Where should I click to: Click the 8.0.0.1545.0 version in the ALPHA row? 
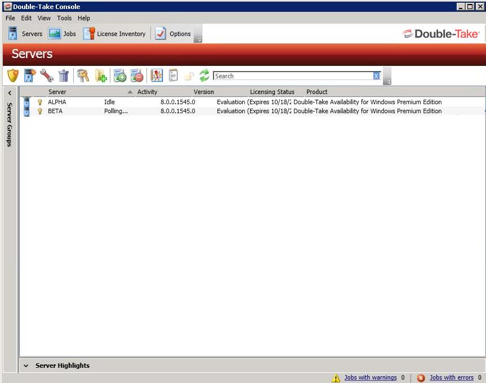click(x=178, y=102)
